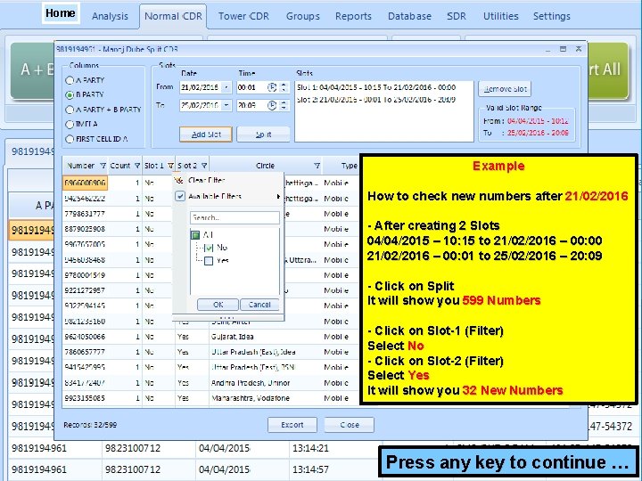Maximize the Split CDR dialog window

click(x=563, y=49)
